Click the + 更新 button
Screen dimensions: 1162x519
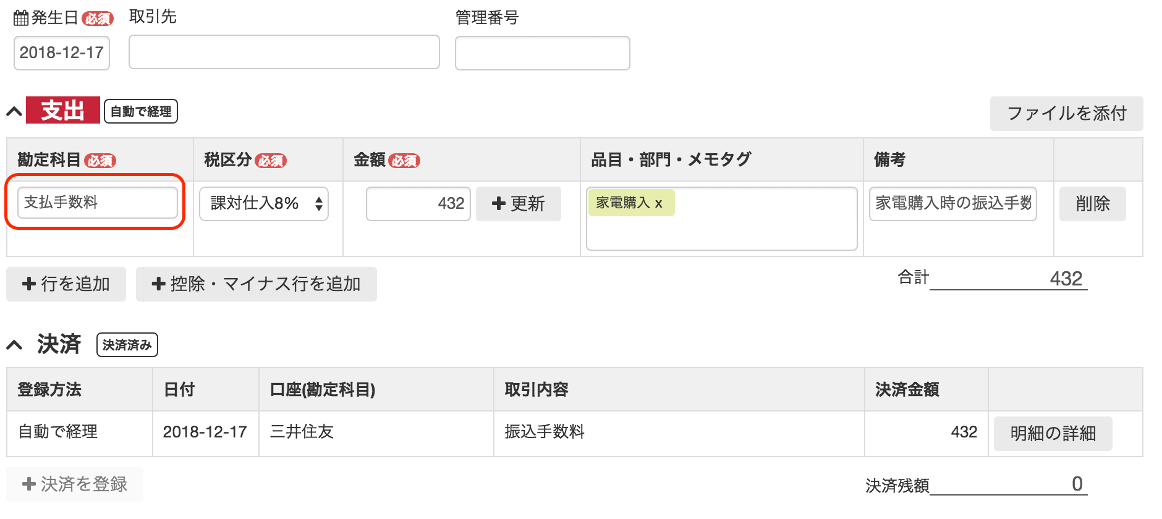click(x=518, y=204)
